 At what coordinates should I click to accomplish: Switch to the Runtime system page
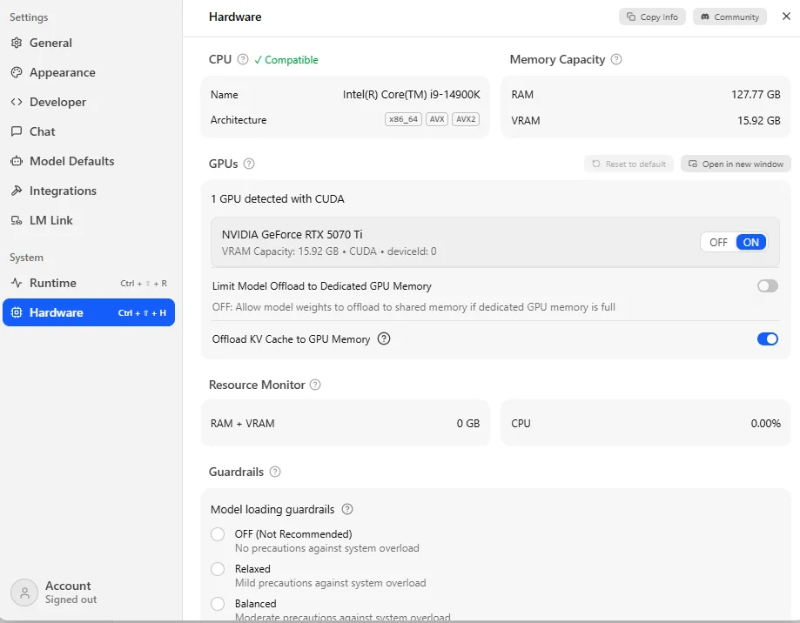pyautogui.click(x=89, y=283)
